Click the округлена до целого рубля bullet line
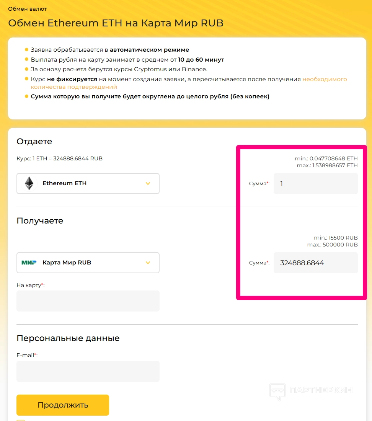 (x=150, y=96)
